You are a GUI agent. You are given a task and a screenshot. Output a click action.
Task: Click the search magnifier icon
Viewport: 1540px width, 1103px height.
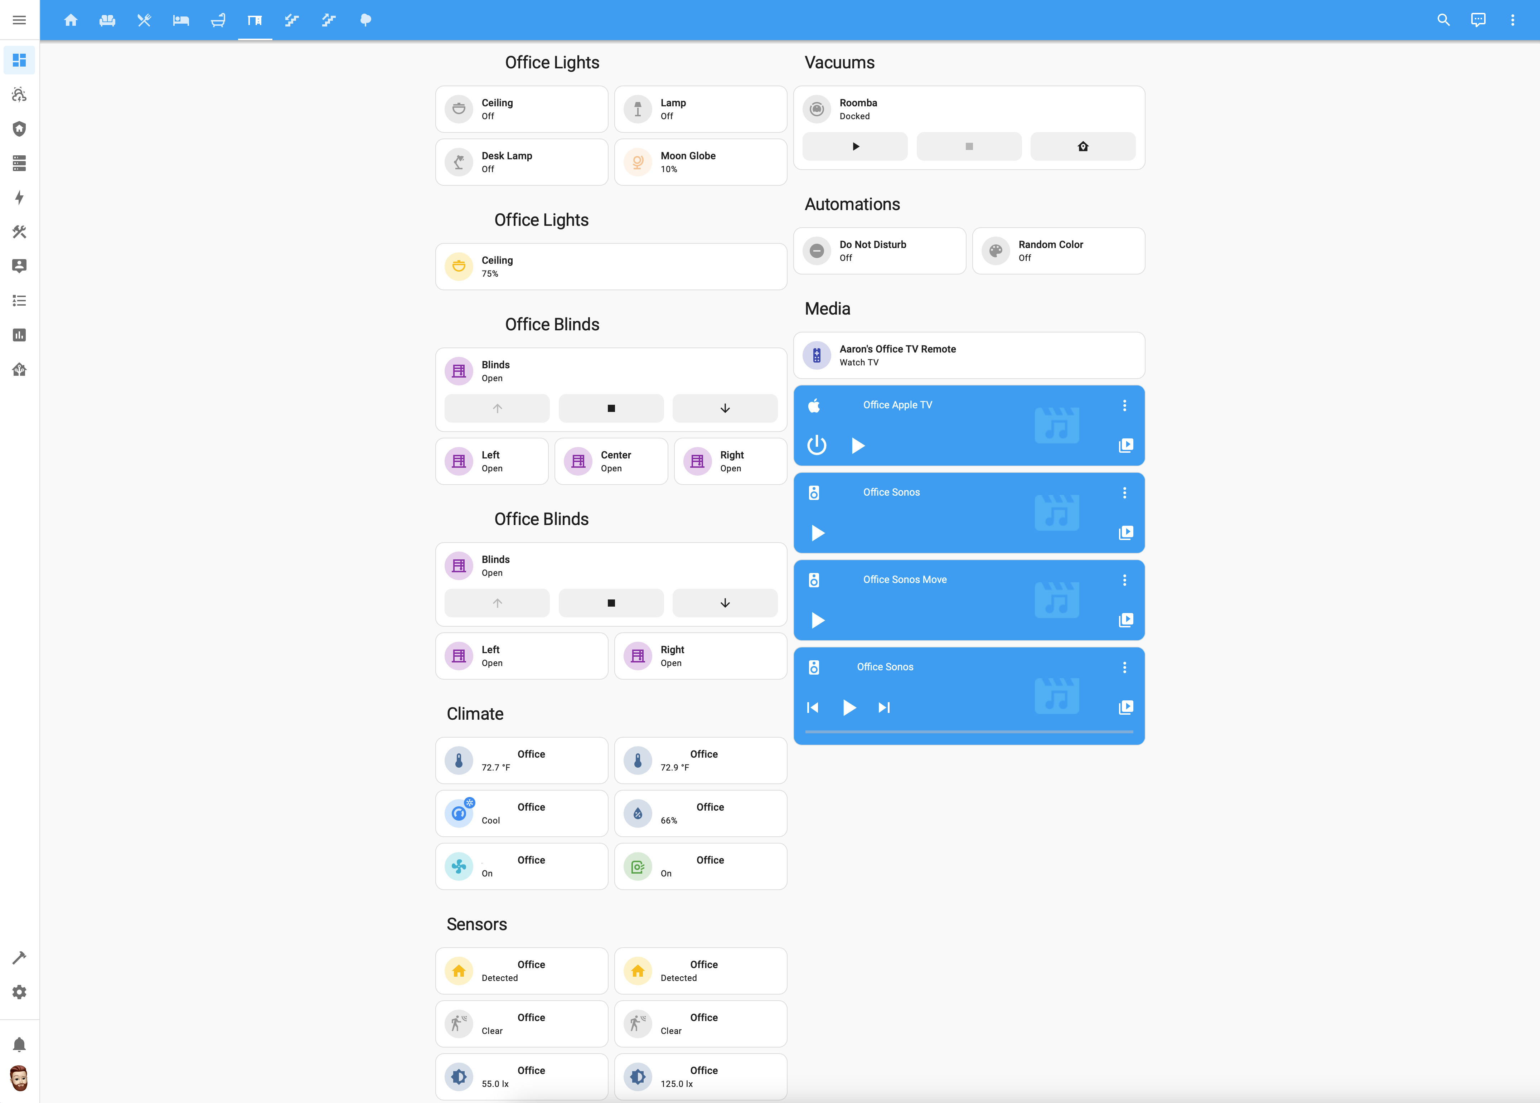(1443, 20)
